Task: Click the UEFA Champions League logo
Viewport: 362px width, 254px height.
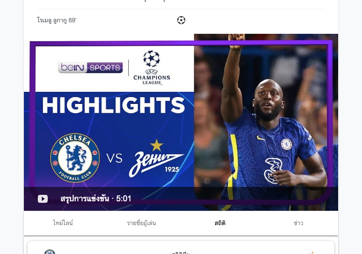Action: coord(152,68)
